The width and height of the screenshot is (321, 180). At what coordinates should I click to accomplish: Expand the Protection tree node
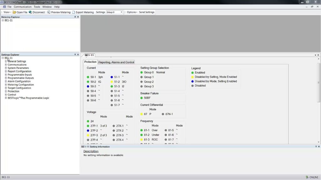pyautogui.click(x=6, y=91)
